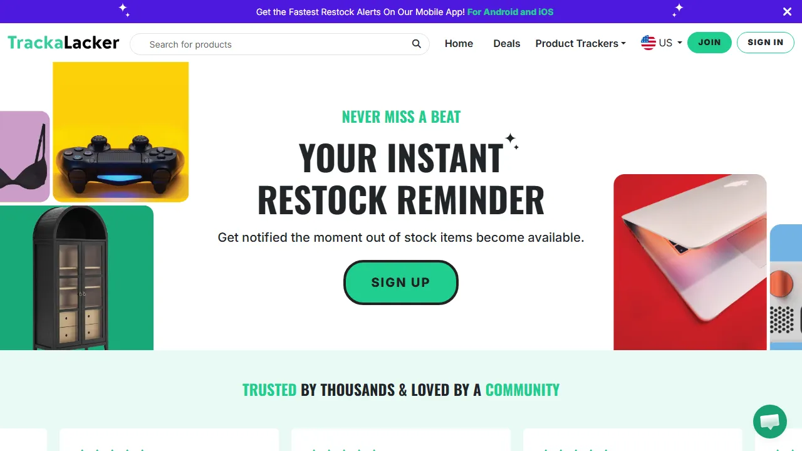The width and height of the screenshot is (802, 451).
Task: Click the game controller image
Action: 120,132
